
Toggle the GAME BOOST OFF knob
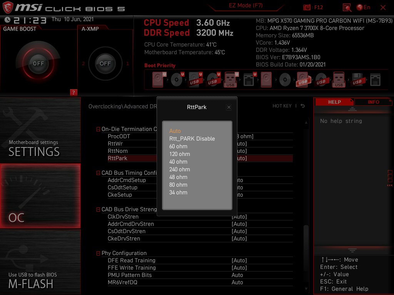tap(38, 63)
